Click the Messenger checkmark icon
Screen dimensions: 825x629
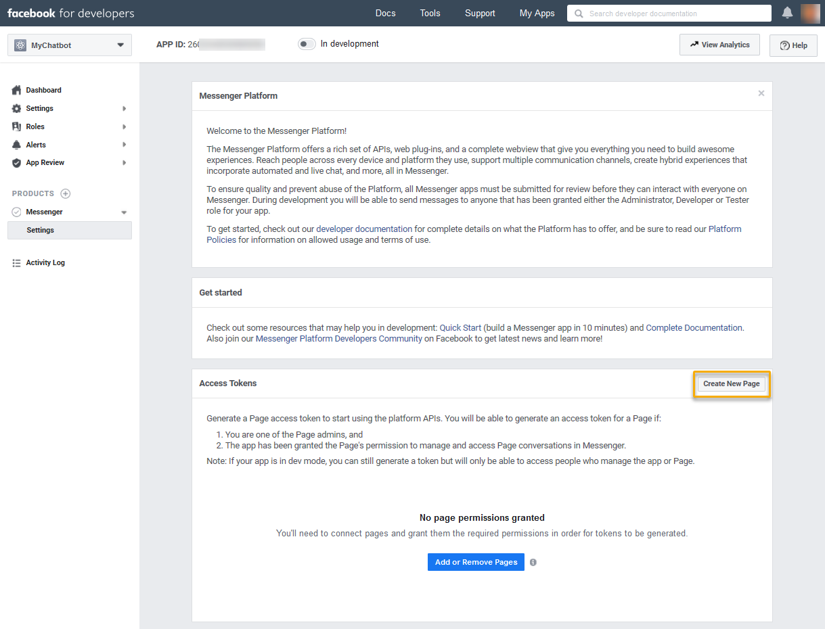tap(17, 212)
